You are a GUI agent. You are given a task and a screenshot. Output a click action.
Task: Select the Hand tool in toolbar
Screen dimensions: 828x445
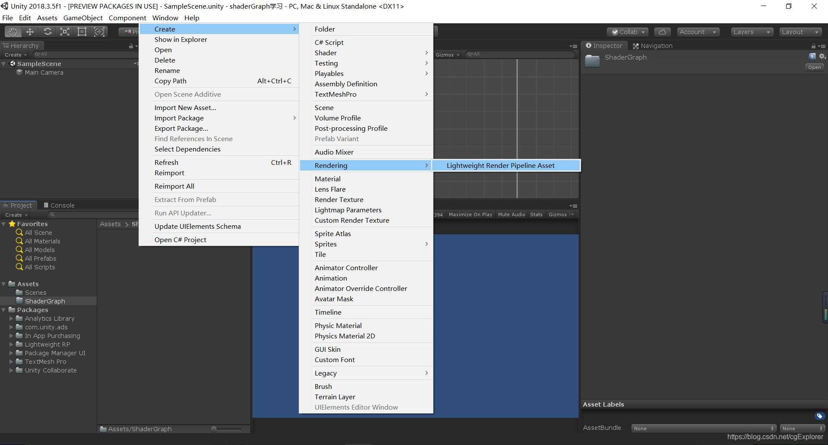tap(13, 32)
